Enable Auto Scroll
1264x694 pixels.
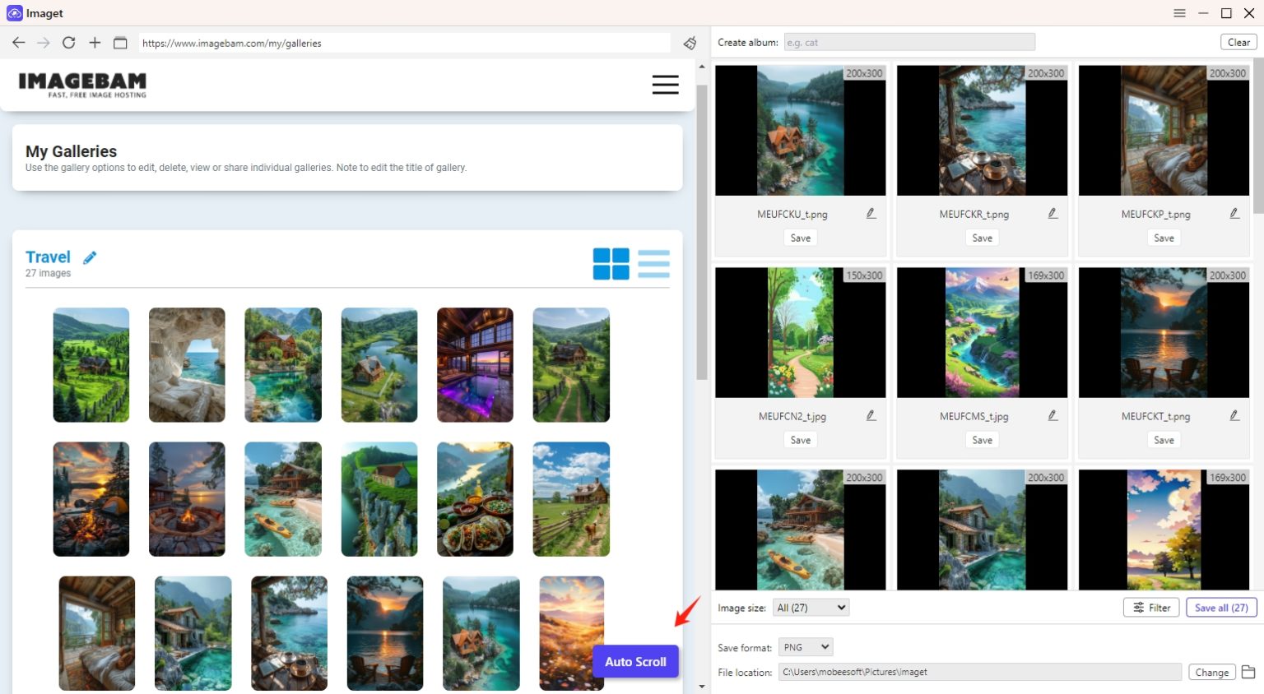tap(634, 661)
